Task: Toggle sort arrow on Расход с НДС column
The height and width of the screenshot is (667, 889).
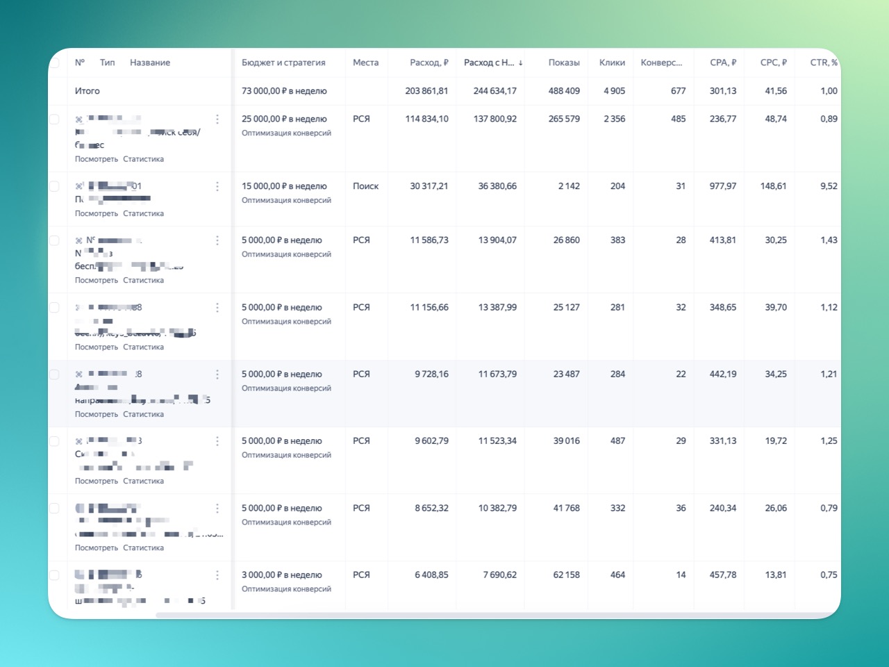Action: tap(520, 63)
